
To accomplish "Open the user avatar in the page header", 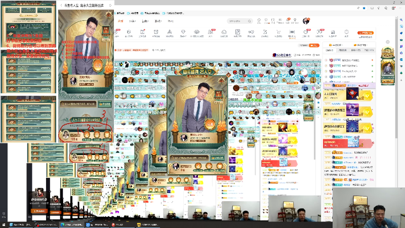I will (x=306, y=21).
